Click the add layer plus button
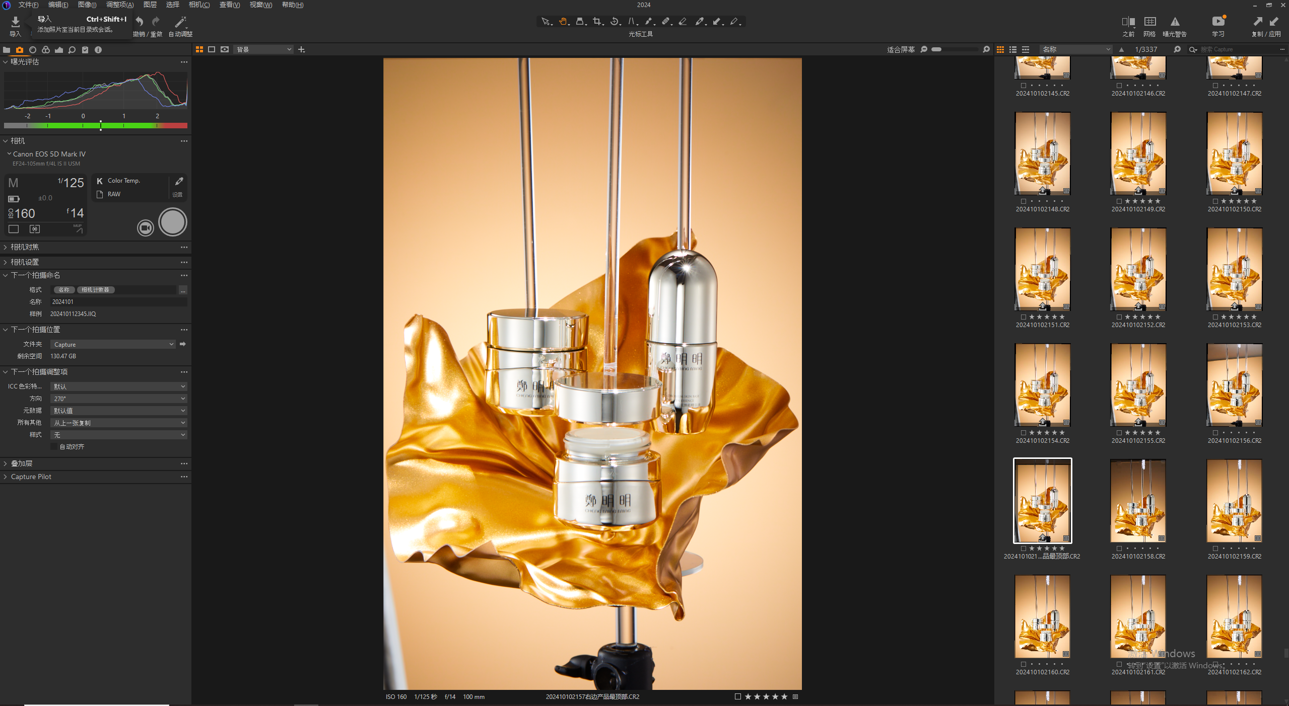 click(302, 49)
